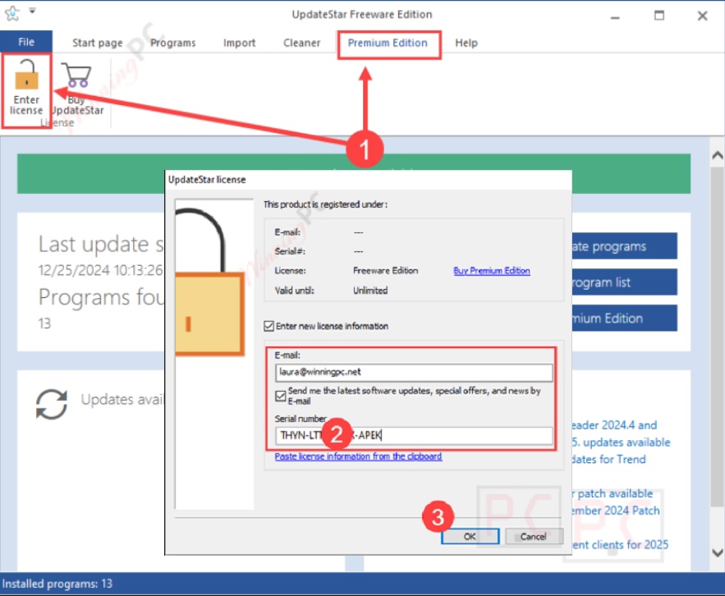The image size is (725, 596).
Task: Click Paste license information from the clipboard
Action: (358, 456)
